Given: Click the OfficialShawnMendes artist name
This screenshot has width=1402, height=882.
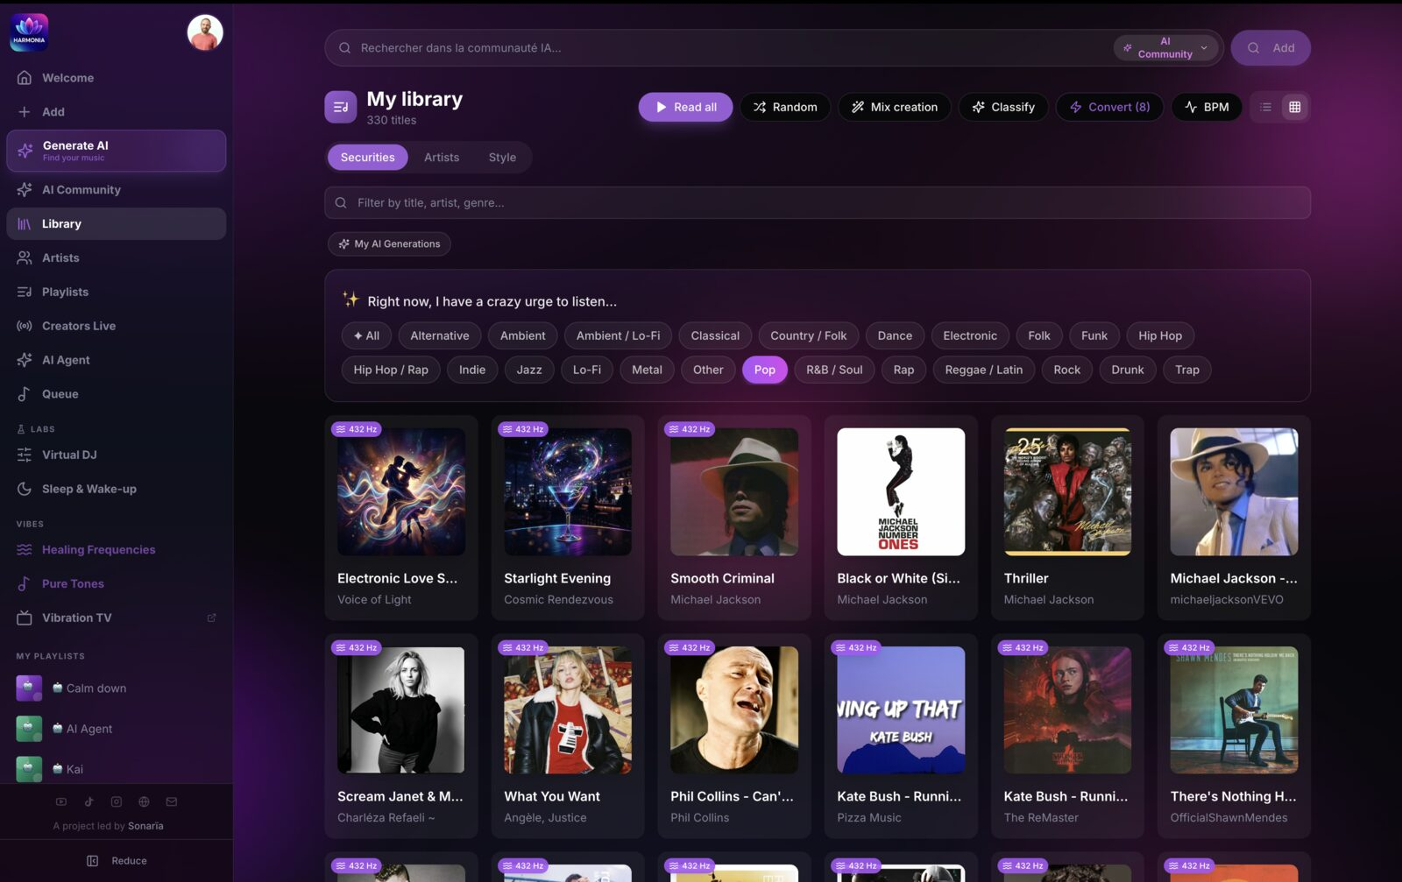Looking at the screenshot, I should click(1229, 818).
